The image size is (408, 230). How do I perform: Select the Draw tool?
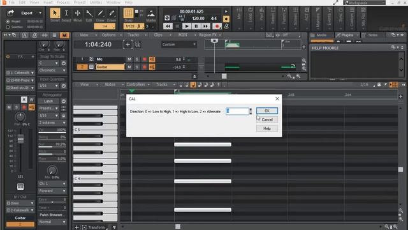coord(100,13)
